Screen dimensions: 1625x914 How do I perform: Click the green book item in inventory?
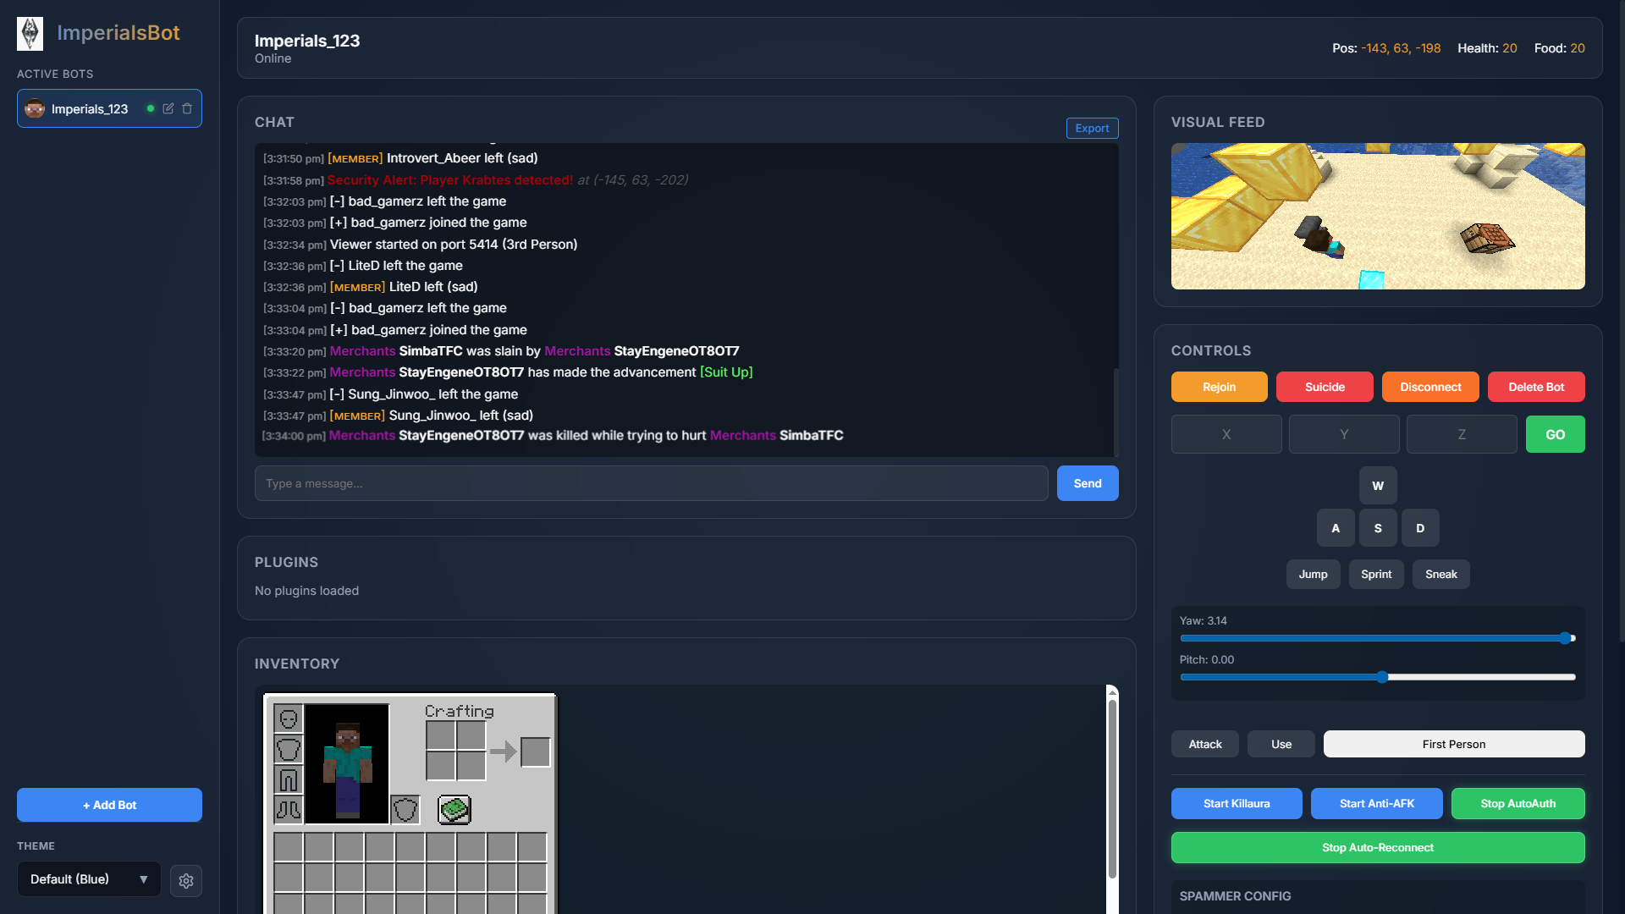[454, 810]
